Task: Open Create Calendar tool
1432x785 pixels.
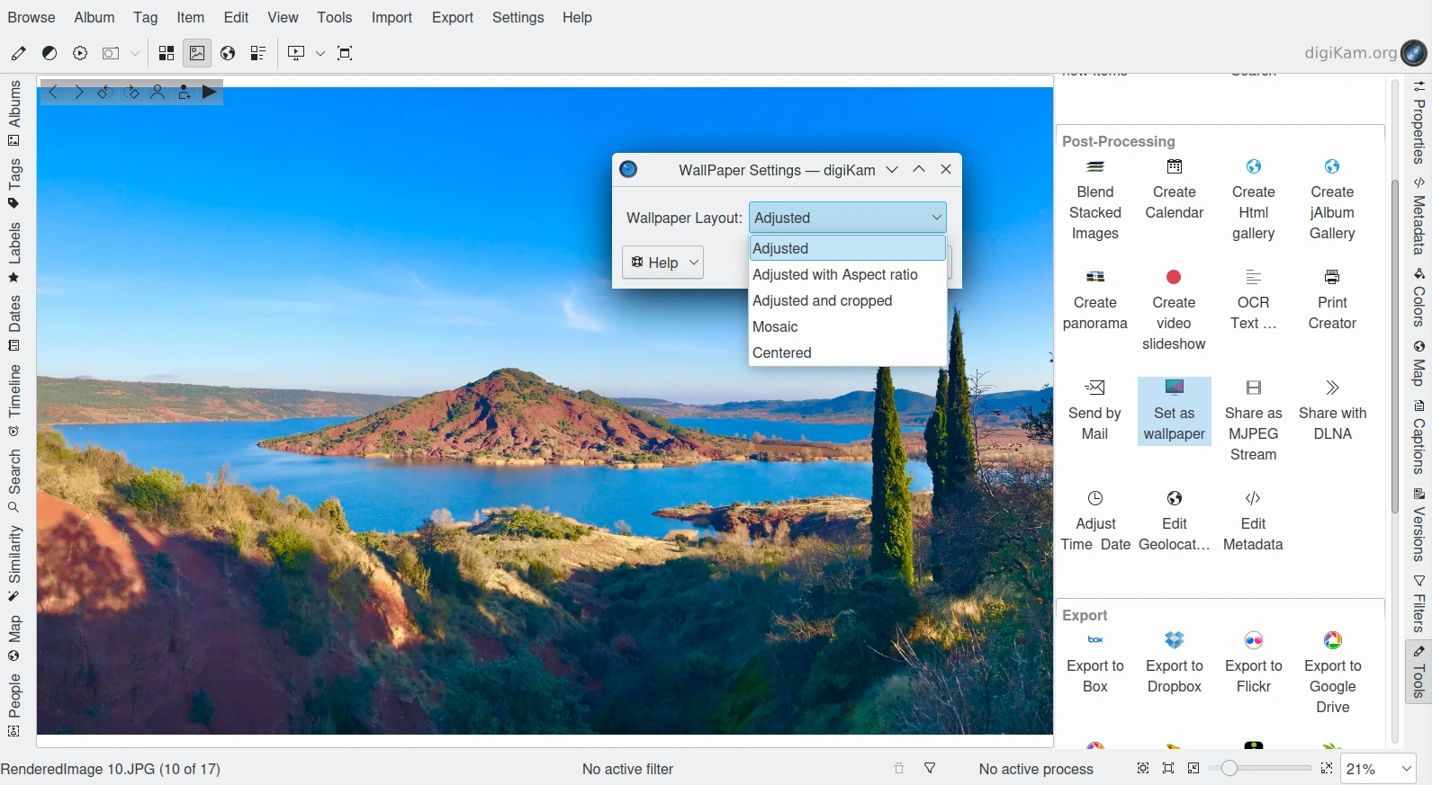Action: click(1174, 191)
